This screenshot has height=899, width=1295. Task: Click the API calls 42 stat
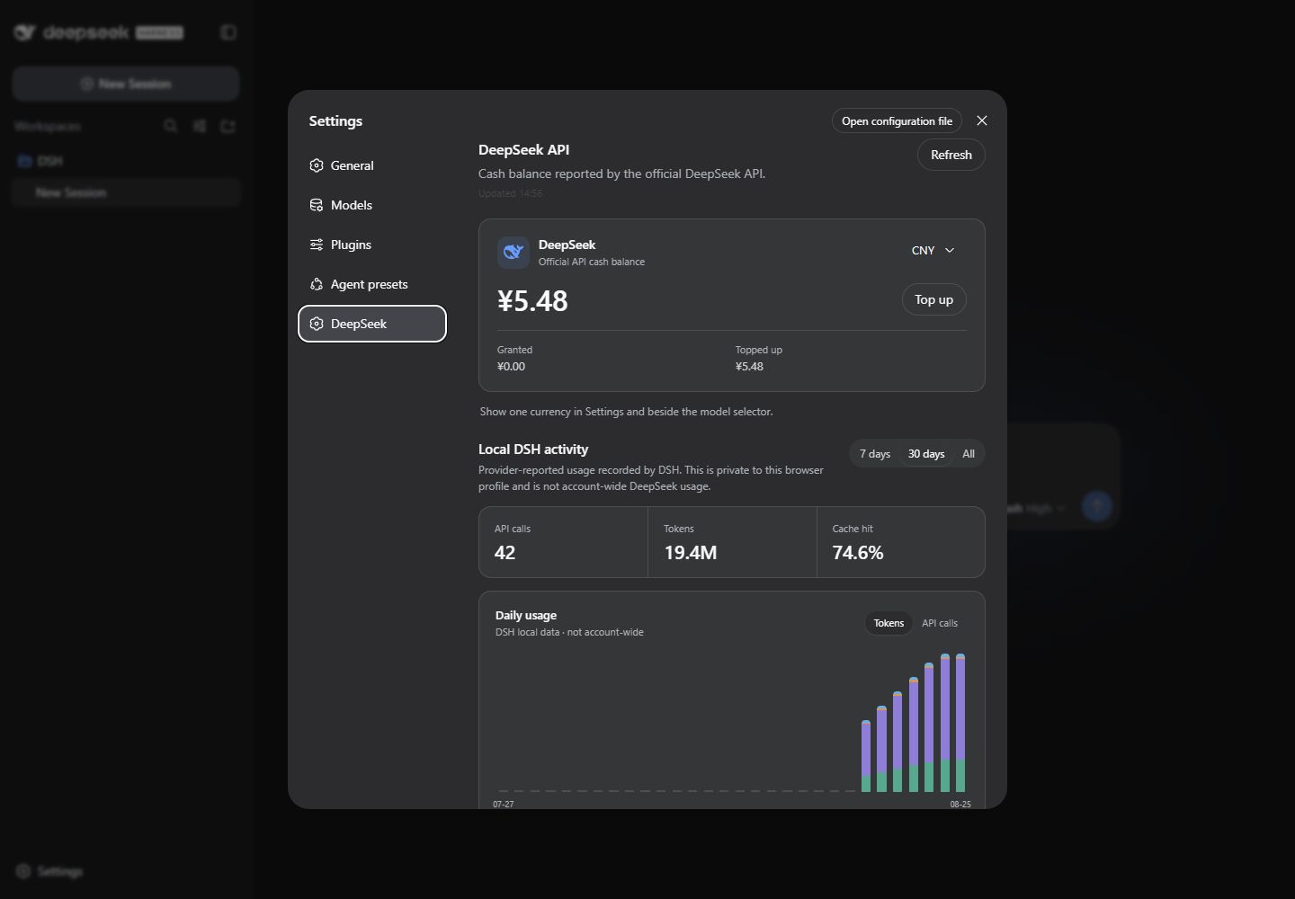tap(563, 542)
